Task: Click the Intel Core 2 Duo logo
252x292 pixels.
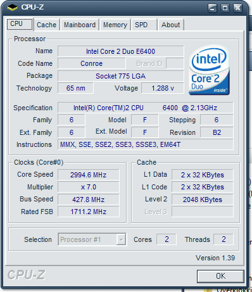Action: tap(209, 70)
